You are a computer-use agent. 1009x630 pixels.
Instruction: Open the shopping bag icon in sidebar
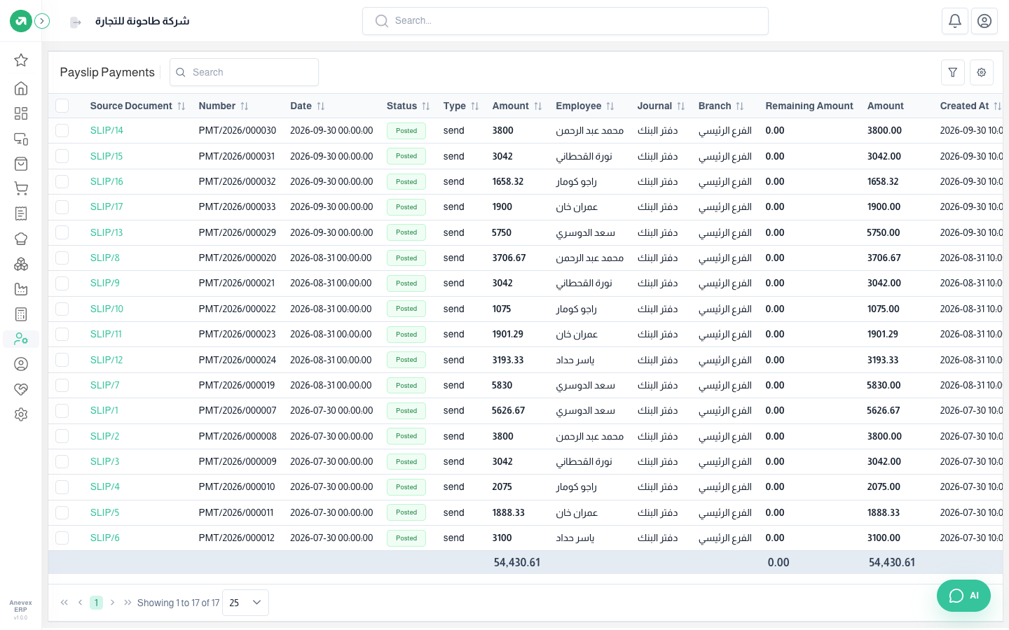(x=21, y=164)
